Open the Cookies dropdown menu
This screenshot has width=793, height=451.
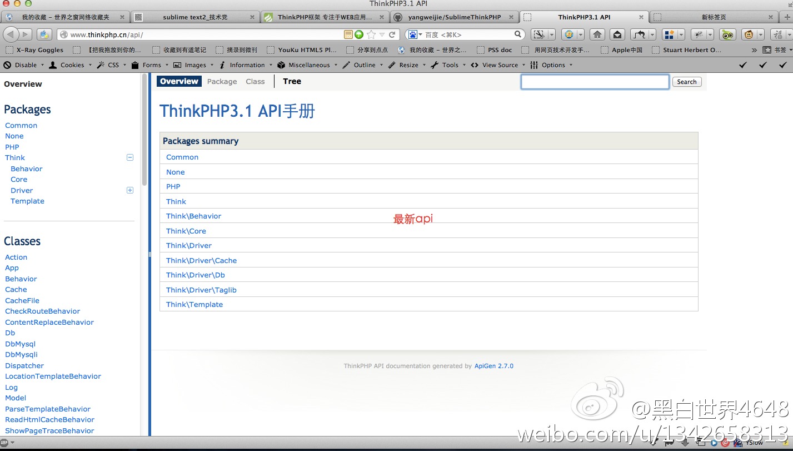(69, 65)
